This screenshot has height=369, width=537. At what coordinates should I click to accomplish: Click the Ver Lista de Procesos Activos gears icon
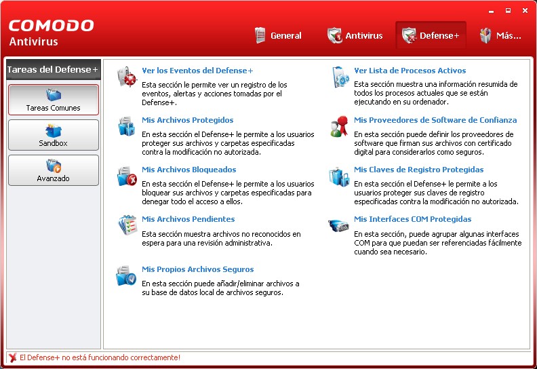pos(340,77)
